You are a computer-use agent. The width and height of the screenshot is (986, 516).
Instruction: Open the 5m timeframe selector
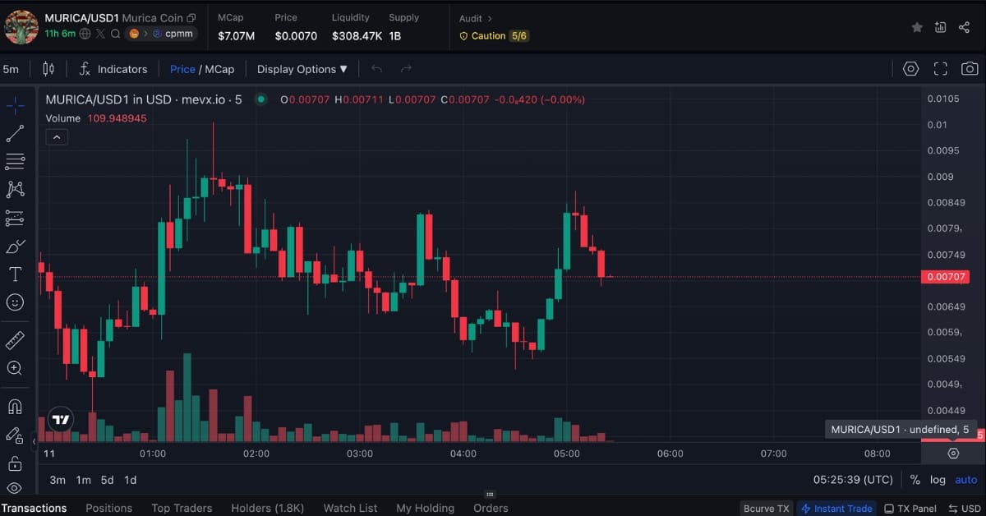11,69
